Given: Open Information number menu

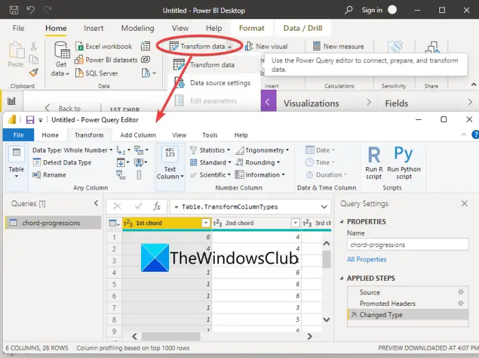Looking at the screenshot, I should (260, 175).
